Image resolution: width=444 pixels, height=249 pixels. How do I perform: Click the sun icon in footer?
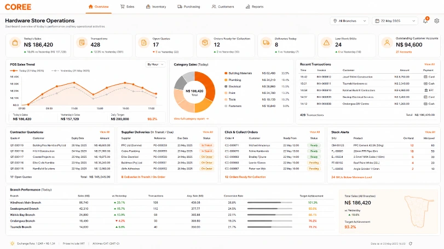(x=12, y=244)
